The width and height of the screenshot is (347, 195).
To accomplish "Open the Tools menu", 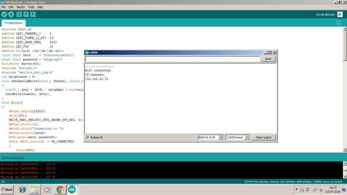I will (31, 7).
